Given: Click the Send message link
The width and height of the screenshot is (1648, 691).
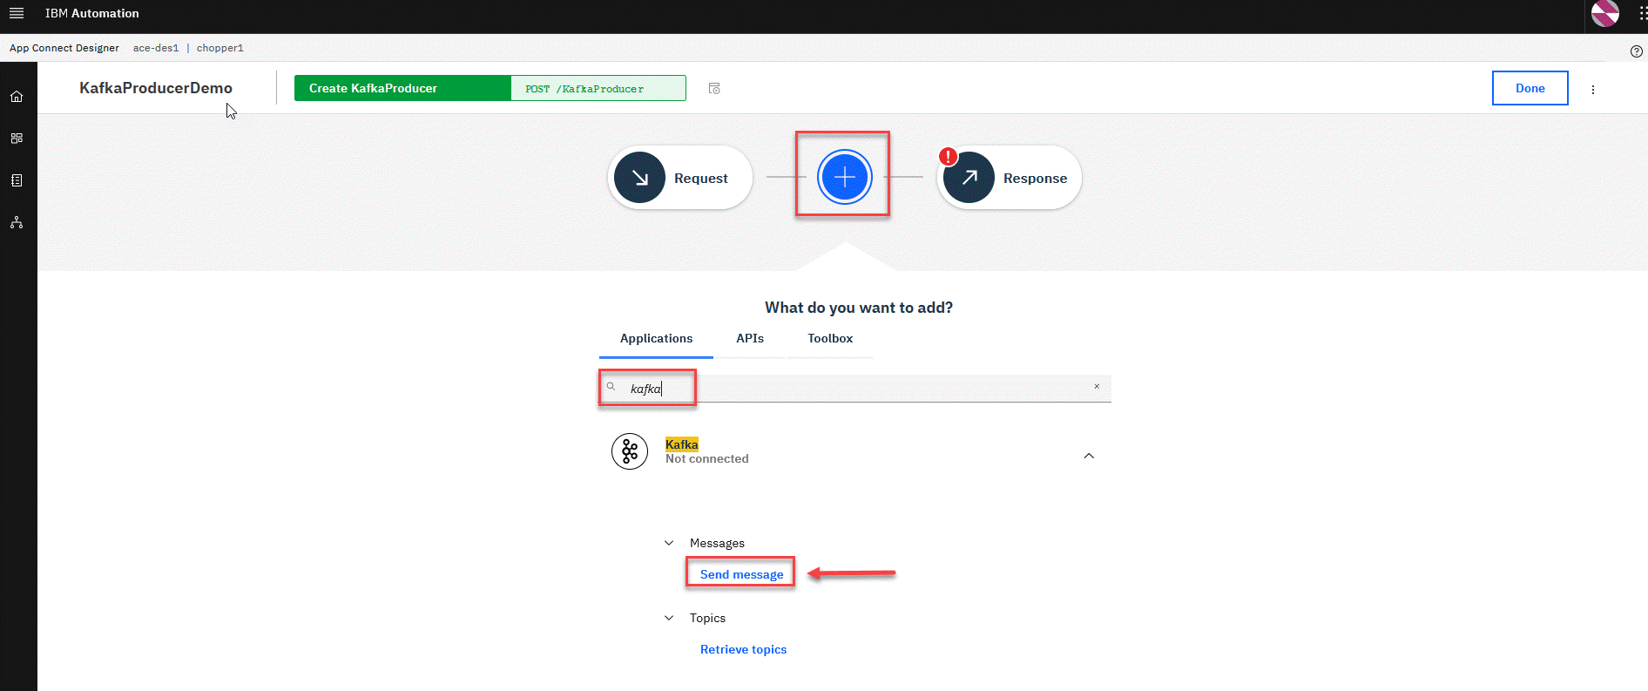Looking at the screenshot, I should (741, 574).
